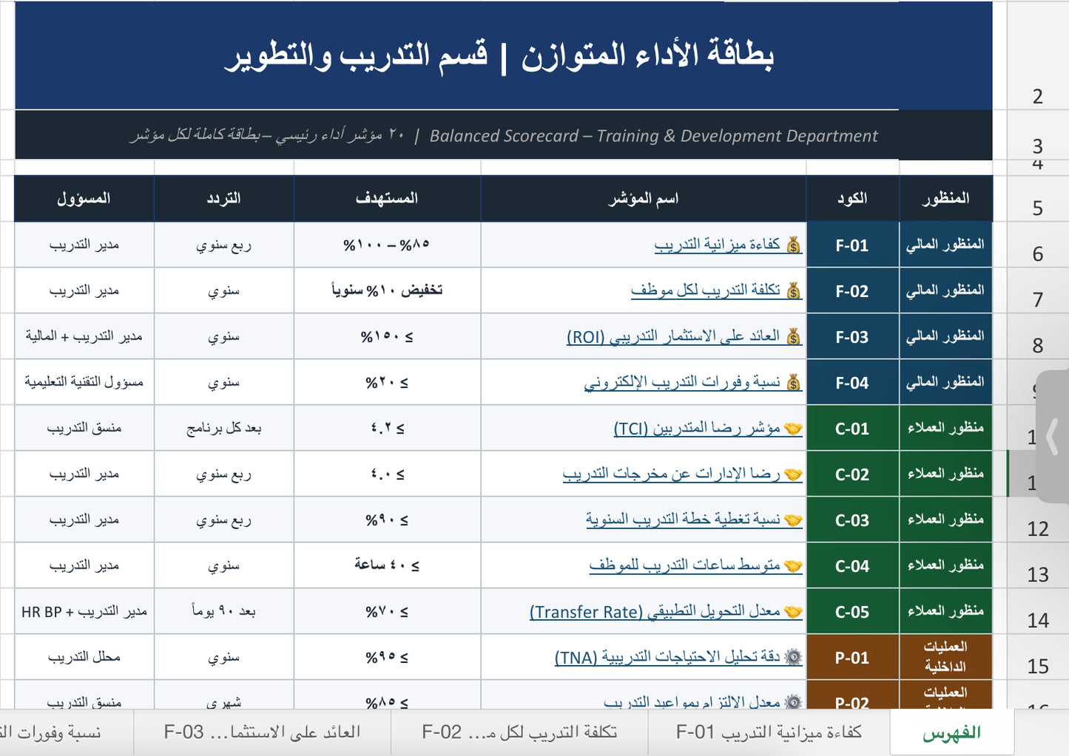Follow link دقة تحليل الاحتياجات التدريبية (TNA)
Image resolution: width=1069 pixels, height=756 pixels.
coord(667,657)
